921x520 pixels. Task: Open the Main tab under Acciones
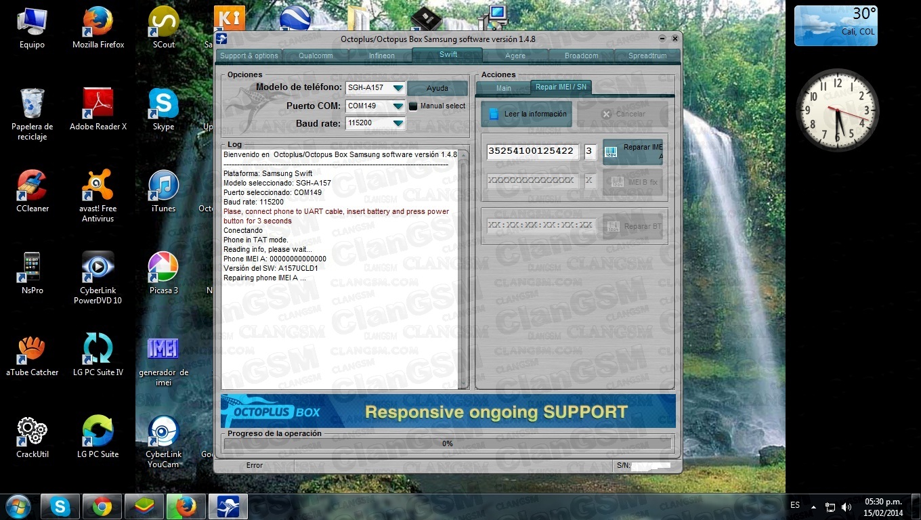503,88
